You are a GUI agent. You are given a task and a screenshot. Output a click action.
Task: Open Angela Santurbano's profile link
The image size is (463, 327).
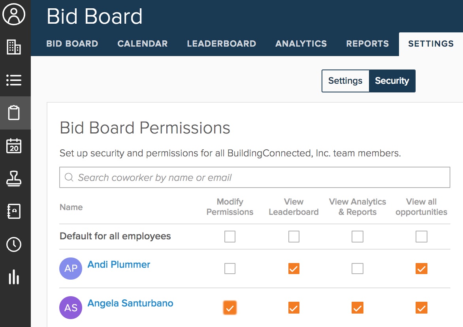pyautogui.click(x=130, y=303)
